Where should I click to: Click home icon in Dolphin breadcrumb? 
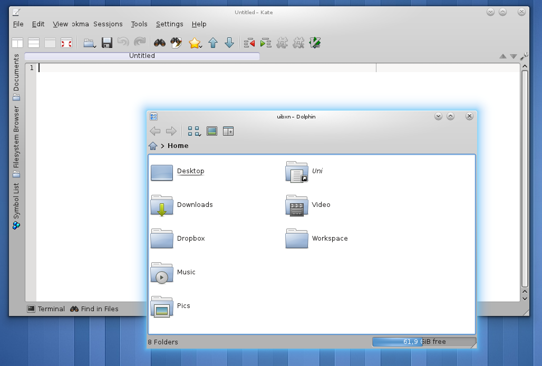[x=153, y=146]
